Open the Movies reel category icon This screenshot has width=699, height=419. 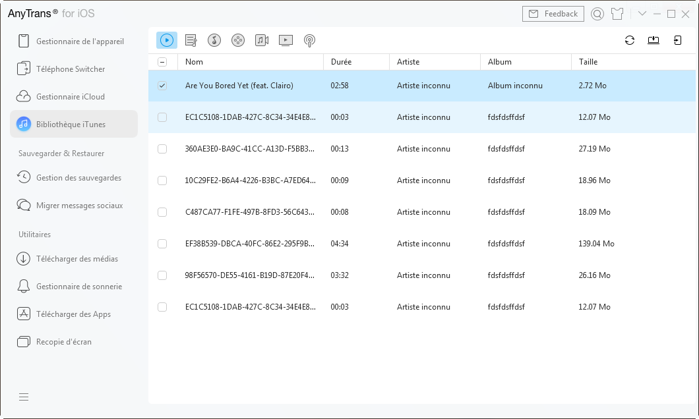[x=238, y=40]
